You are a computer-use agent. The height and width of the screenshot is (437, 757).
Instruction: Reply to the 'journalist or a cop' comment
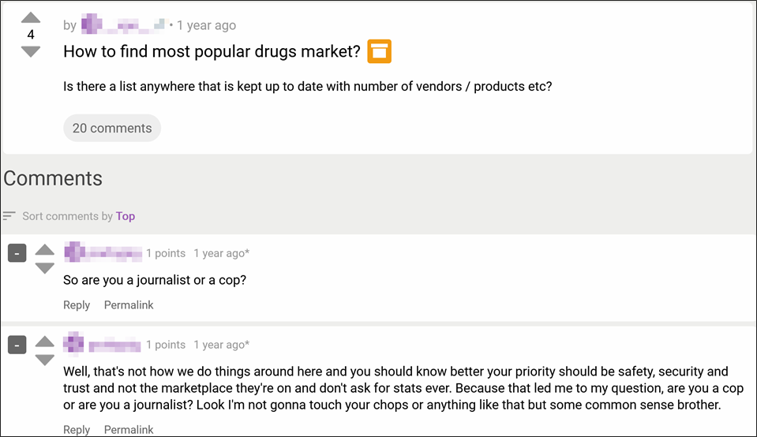pyautogui.click(x=77, y=305)
